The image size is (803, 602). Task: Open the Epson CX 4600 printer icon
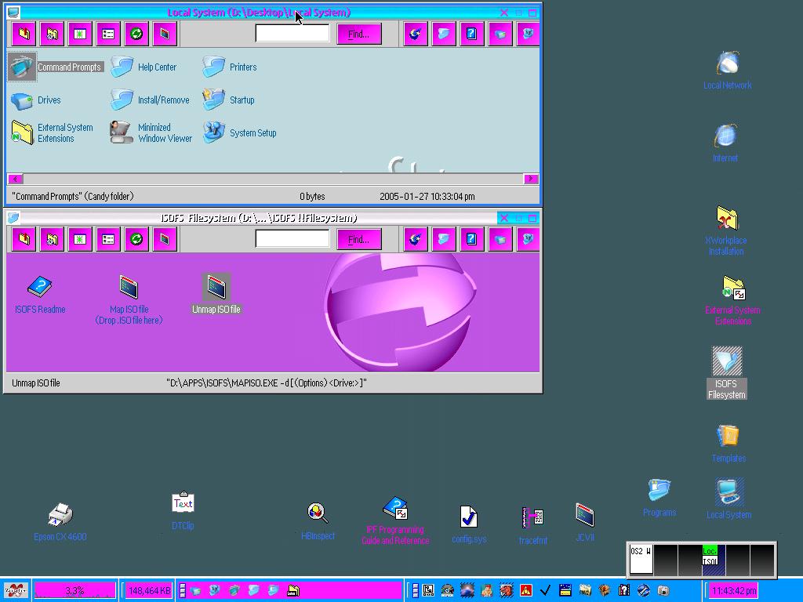click(x=60, y=515)
